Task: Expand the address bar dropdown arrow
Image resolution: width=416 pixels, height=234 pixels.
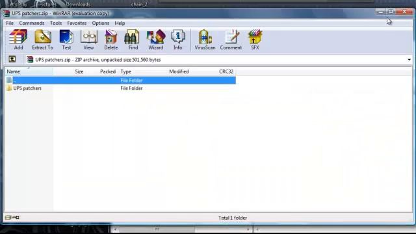Action: pyautogui.click(x=409, y=60)
